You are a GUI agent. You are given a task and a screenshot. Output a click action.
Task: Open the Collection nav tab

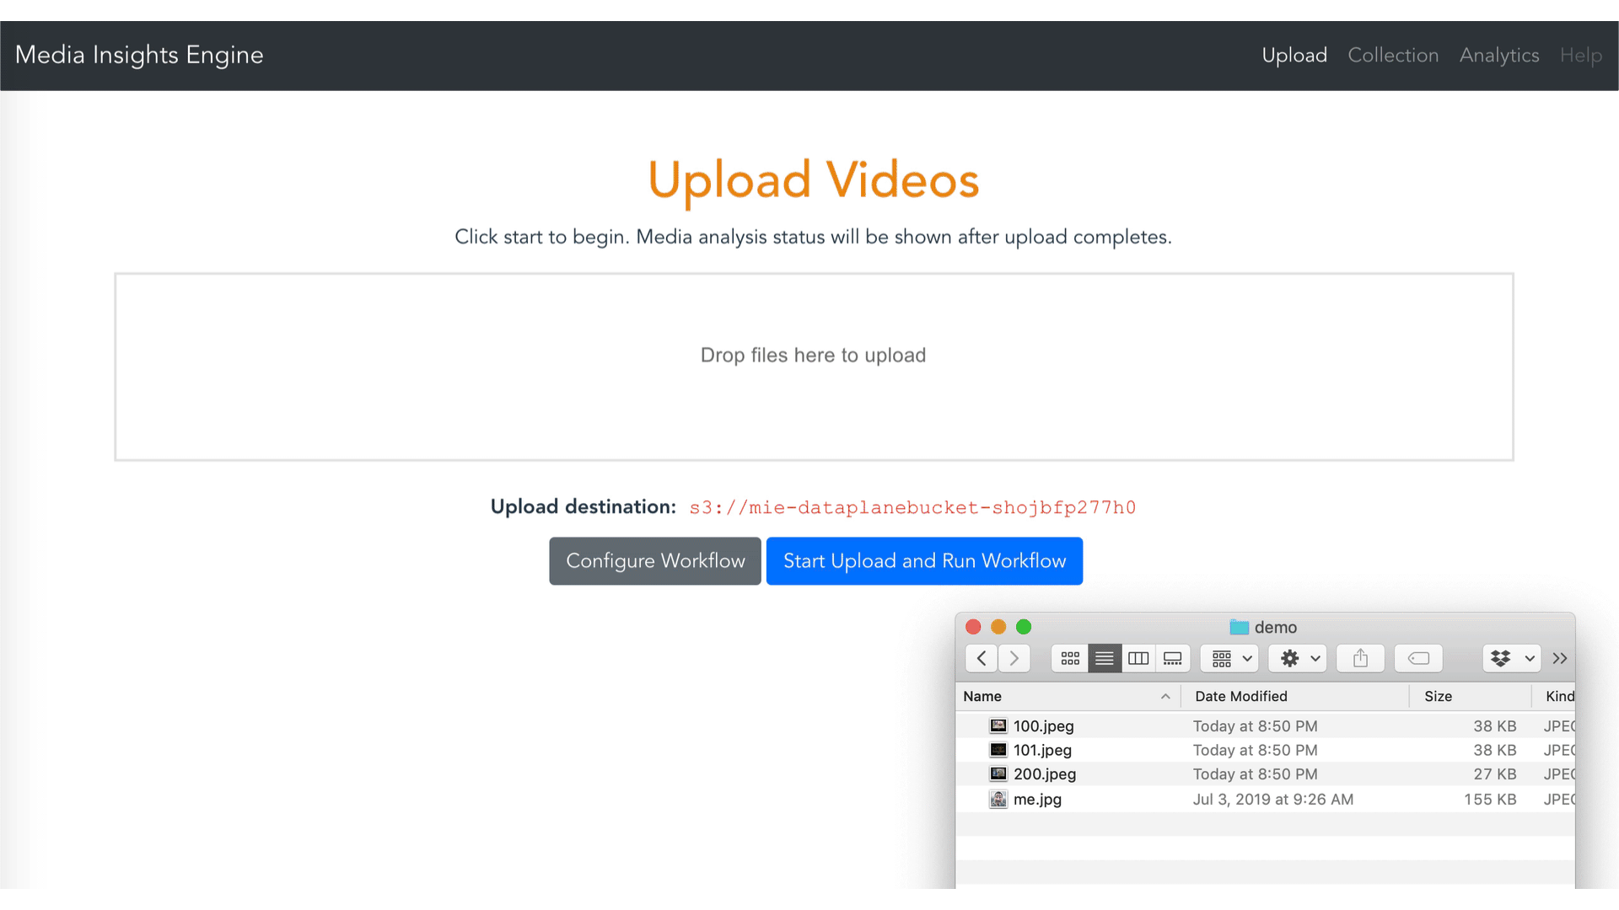click(1393, 56)
